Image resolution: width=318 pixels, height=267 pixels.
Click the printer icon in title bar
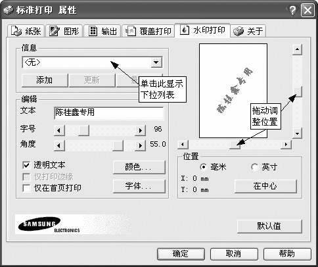coord(9,10)
